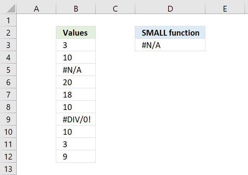Click the cell containing 20
This screenshot has height=175, width=248.
pyautogui.click(x=76, y=82)
